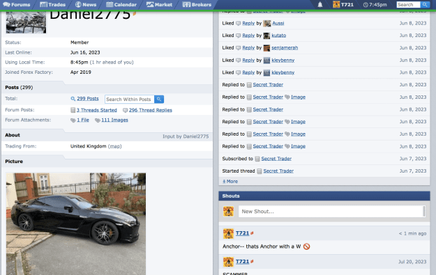The width and height of the screenshot is (436, 275).
Task: Open senjamerah's profile link
Action: (x=285, y=48)
